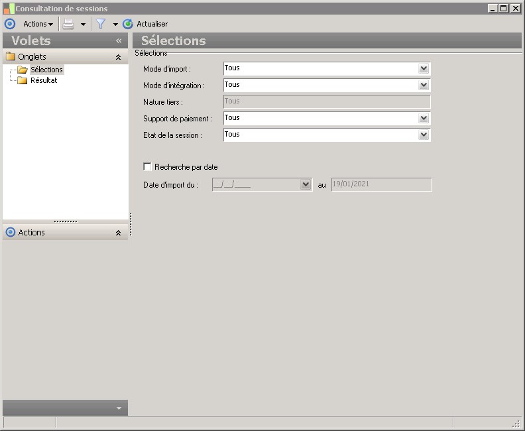Click the printer icon
This screenshot has height=431, width=525.
[x=68, y=24]
